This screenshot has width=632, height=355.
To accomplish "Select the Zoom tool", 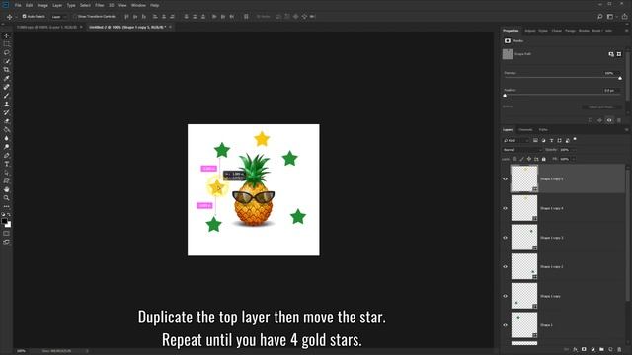I will (7, 197).
